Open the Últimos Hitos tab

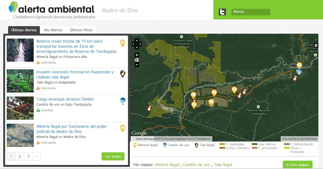point(81,30)
